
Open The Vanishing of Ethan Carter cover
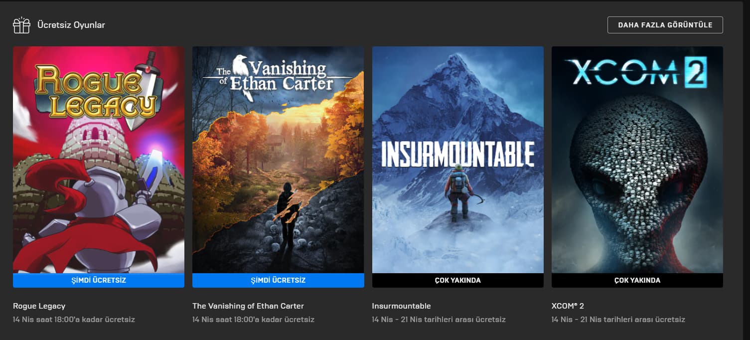point(278,160)
